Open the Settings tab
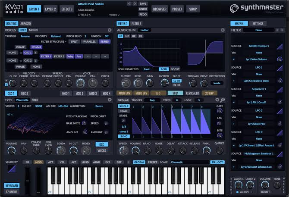 pyautogui.click(x=258, y=23)
